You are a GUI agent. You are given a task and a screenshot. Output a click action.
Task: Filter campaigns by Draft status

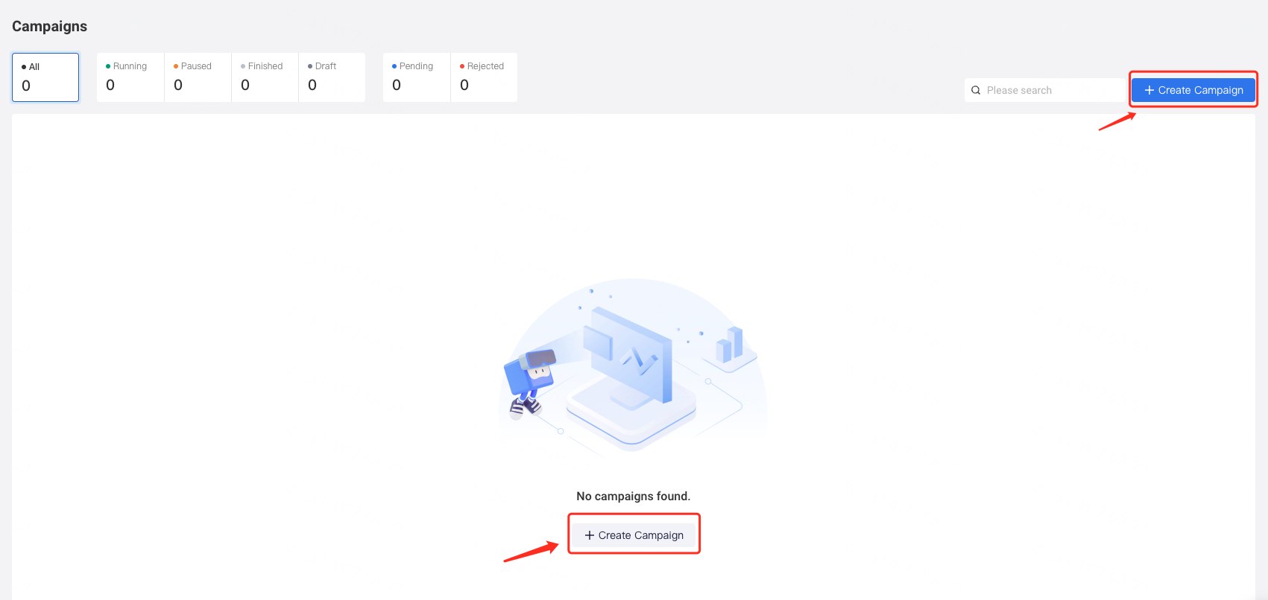tap(332, 77)
